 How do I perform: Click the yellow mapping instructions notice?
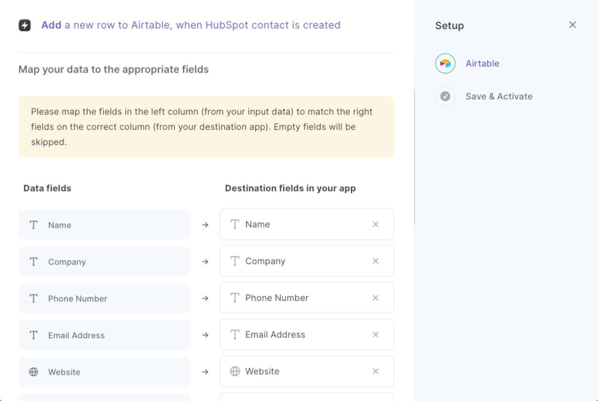(x=206, y=127)
